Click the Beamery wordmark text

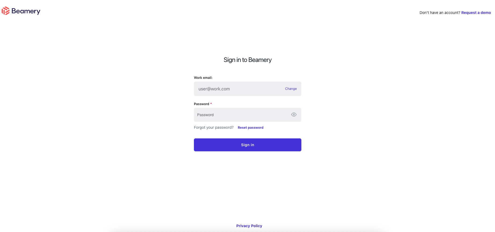click(26, 11)
